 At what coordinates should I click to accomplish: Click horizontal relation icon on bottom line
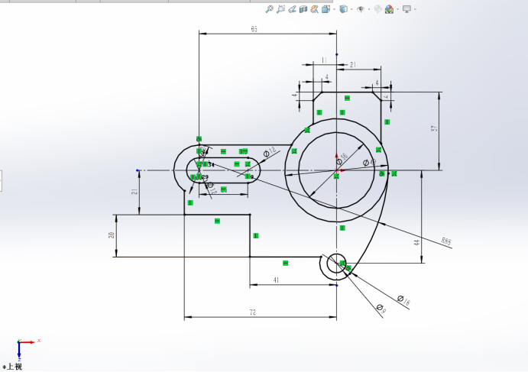coord(285,263)
